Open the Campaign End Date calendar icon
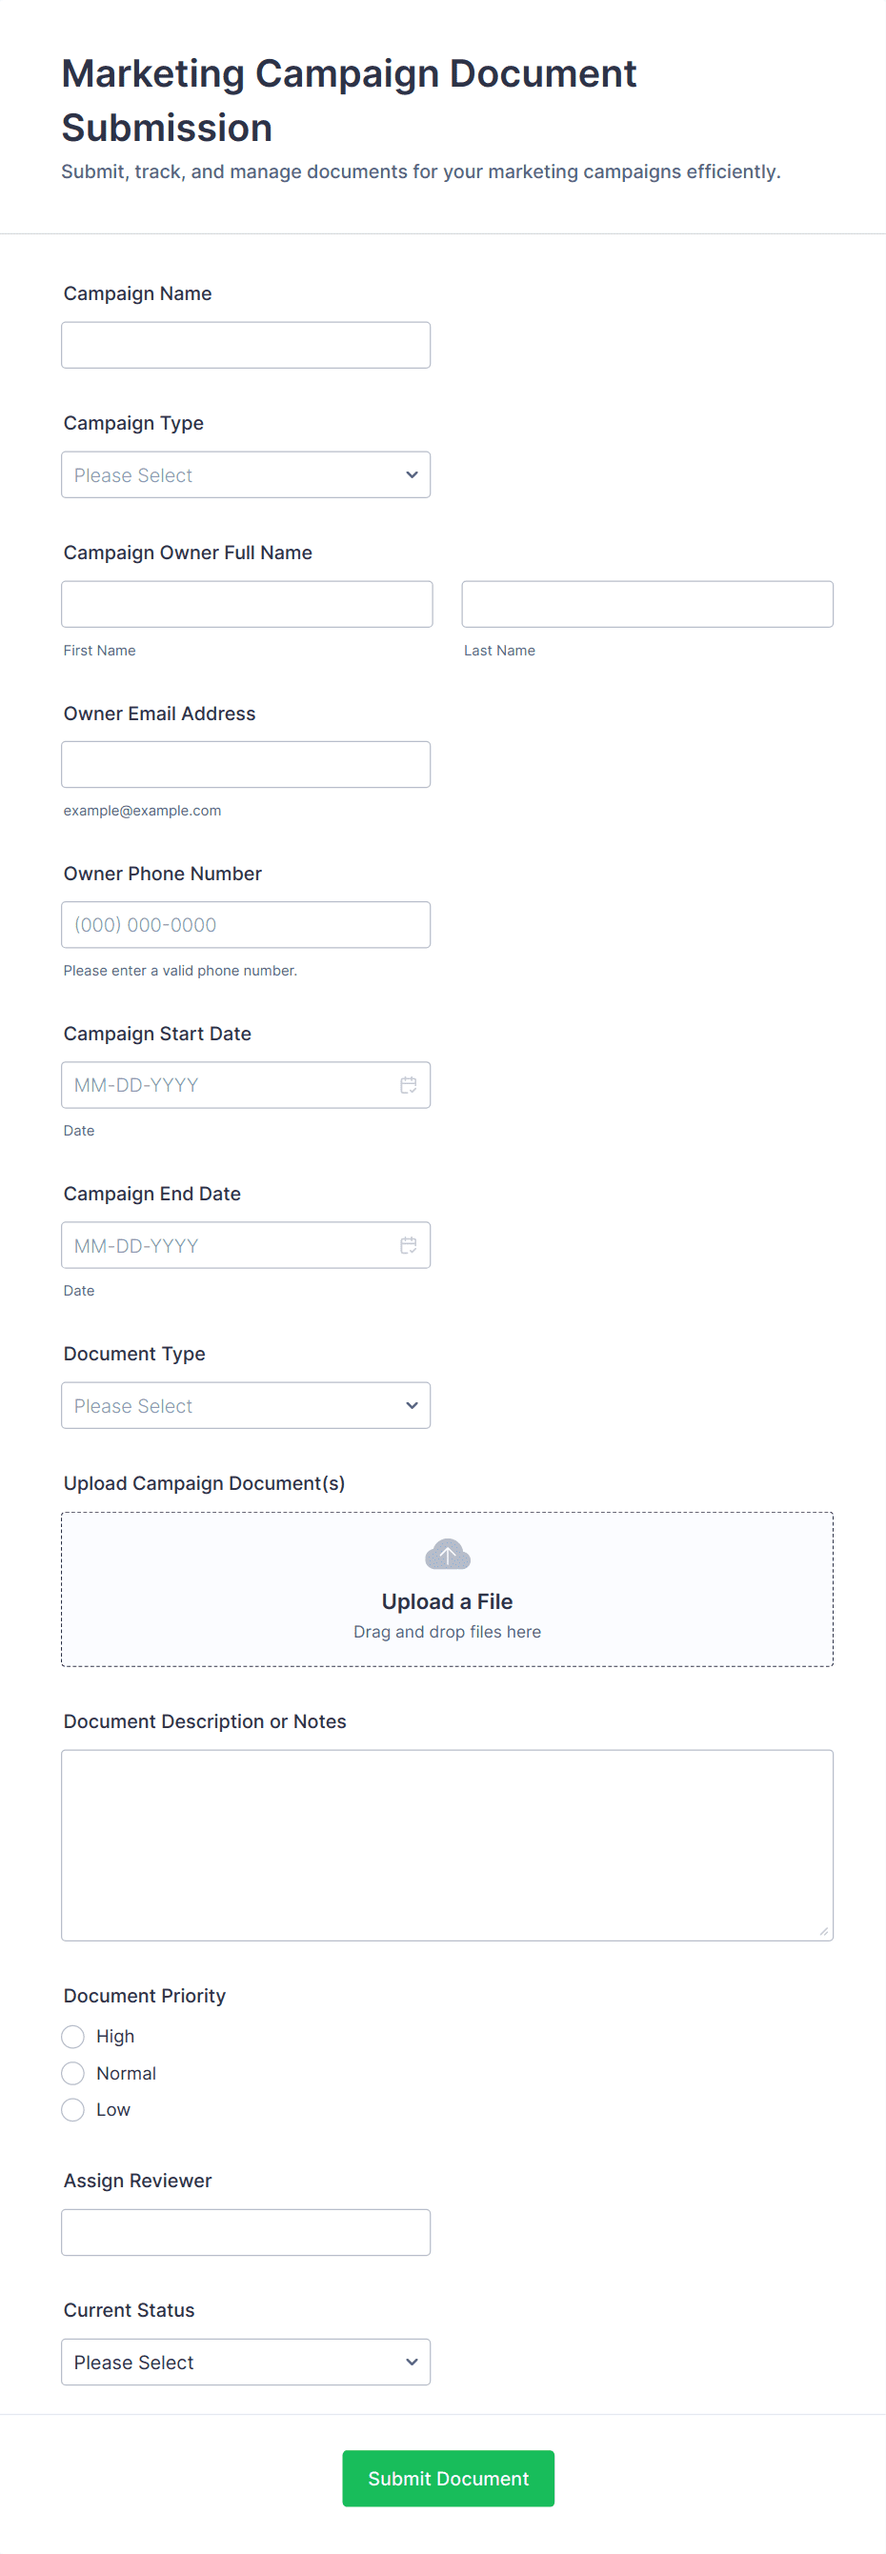The image size is (886, 2554). point(409,1245)
